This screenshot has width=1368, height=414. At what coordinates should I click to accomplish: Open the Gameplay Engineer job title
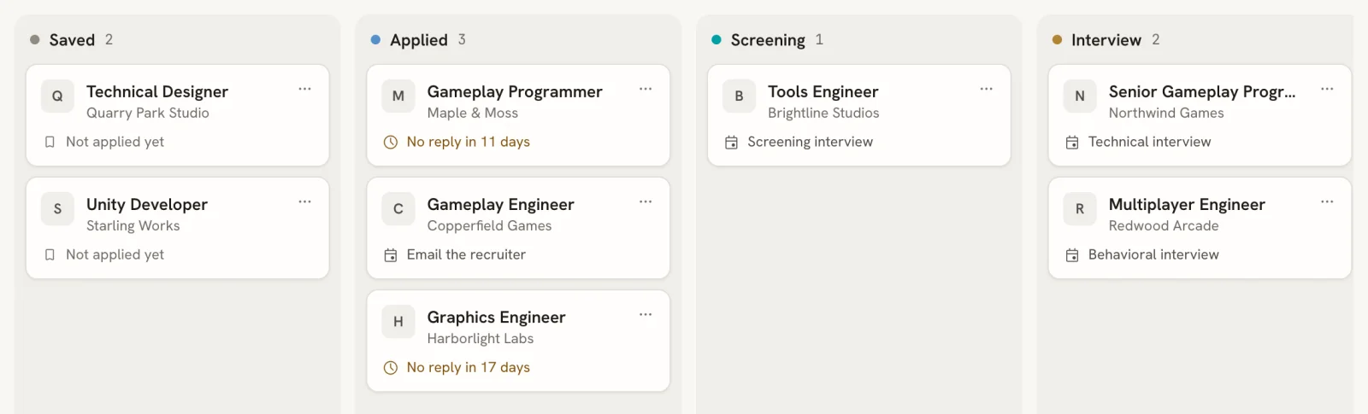[x=501, y=204]
